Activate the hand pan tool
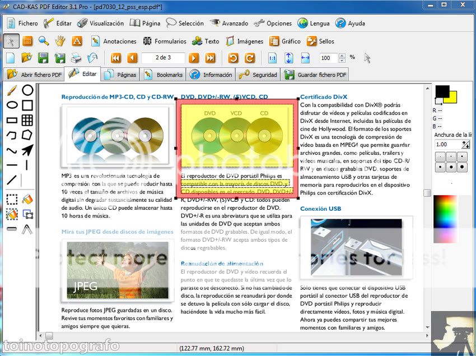The height and width of the screenshot is (356, 476). (x=60, y=41)
